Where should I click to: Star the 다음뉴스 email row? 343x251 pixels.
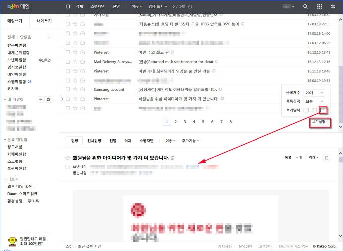(x=75, y=24)
